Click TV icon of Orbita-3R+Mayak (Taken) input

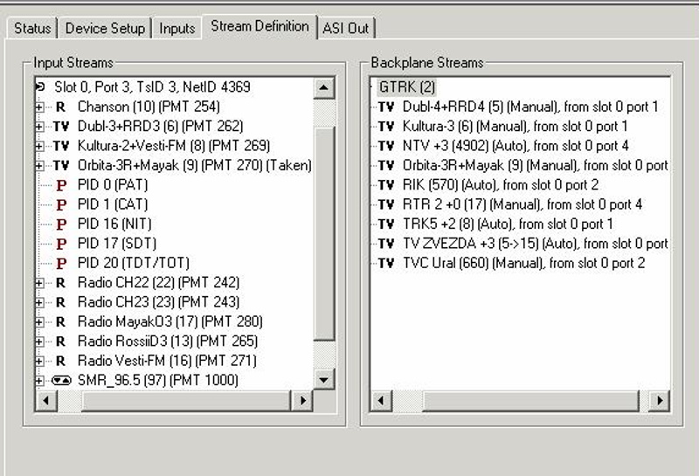point(61,166)
